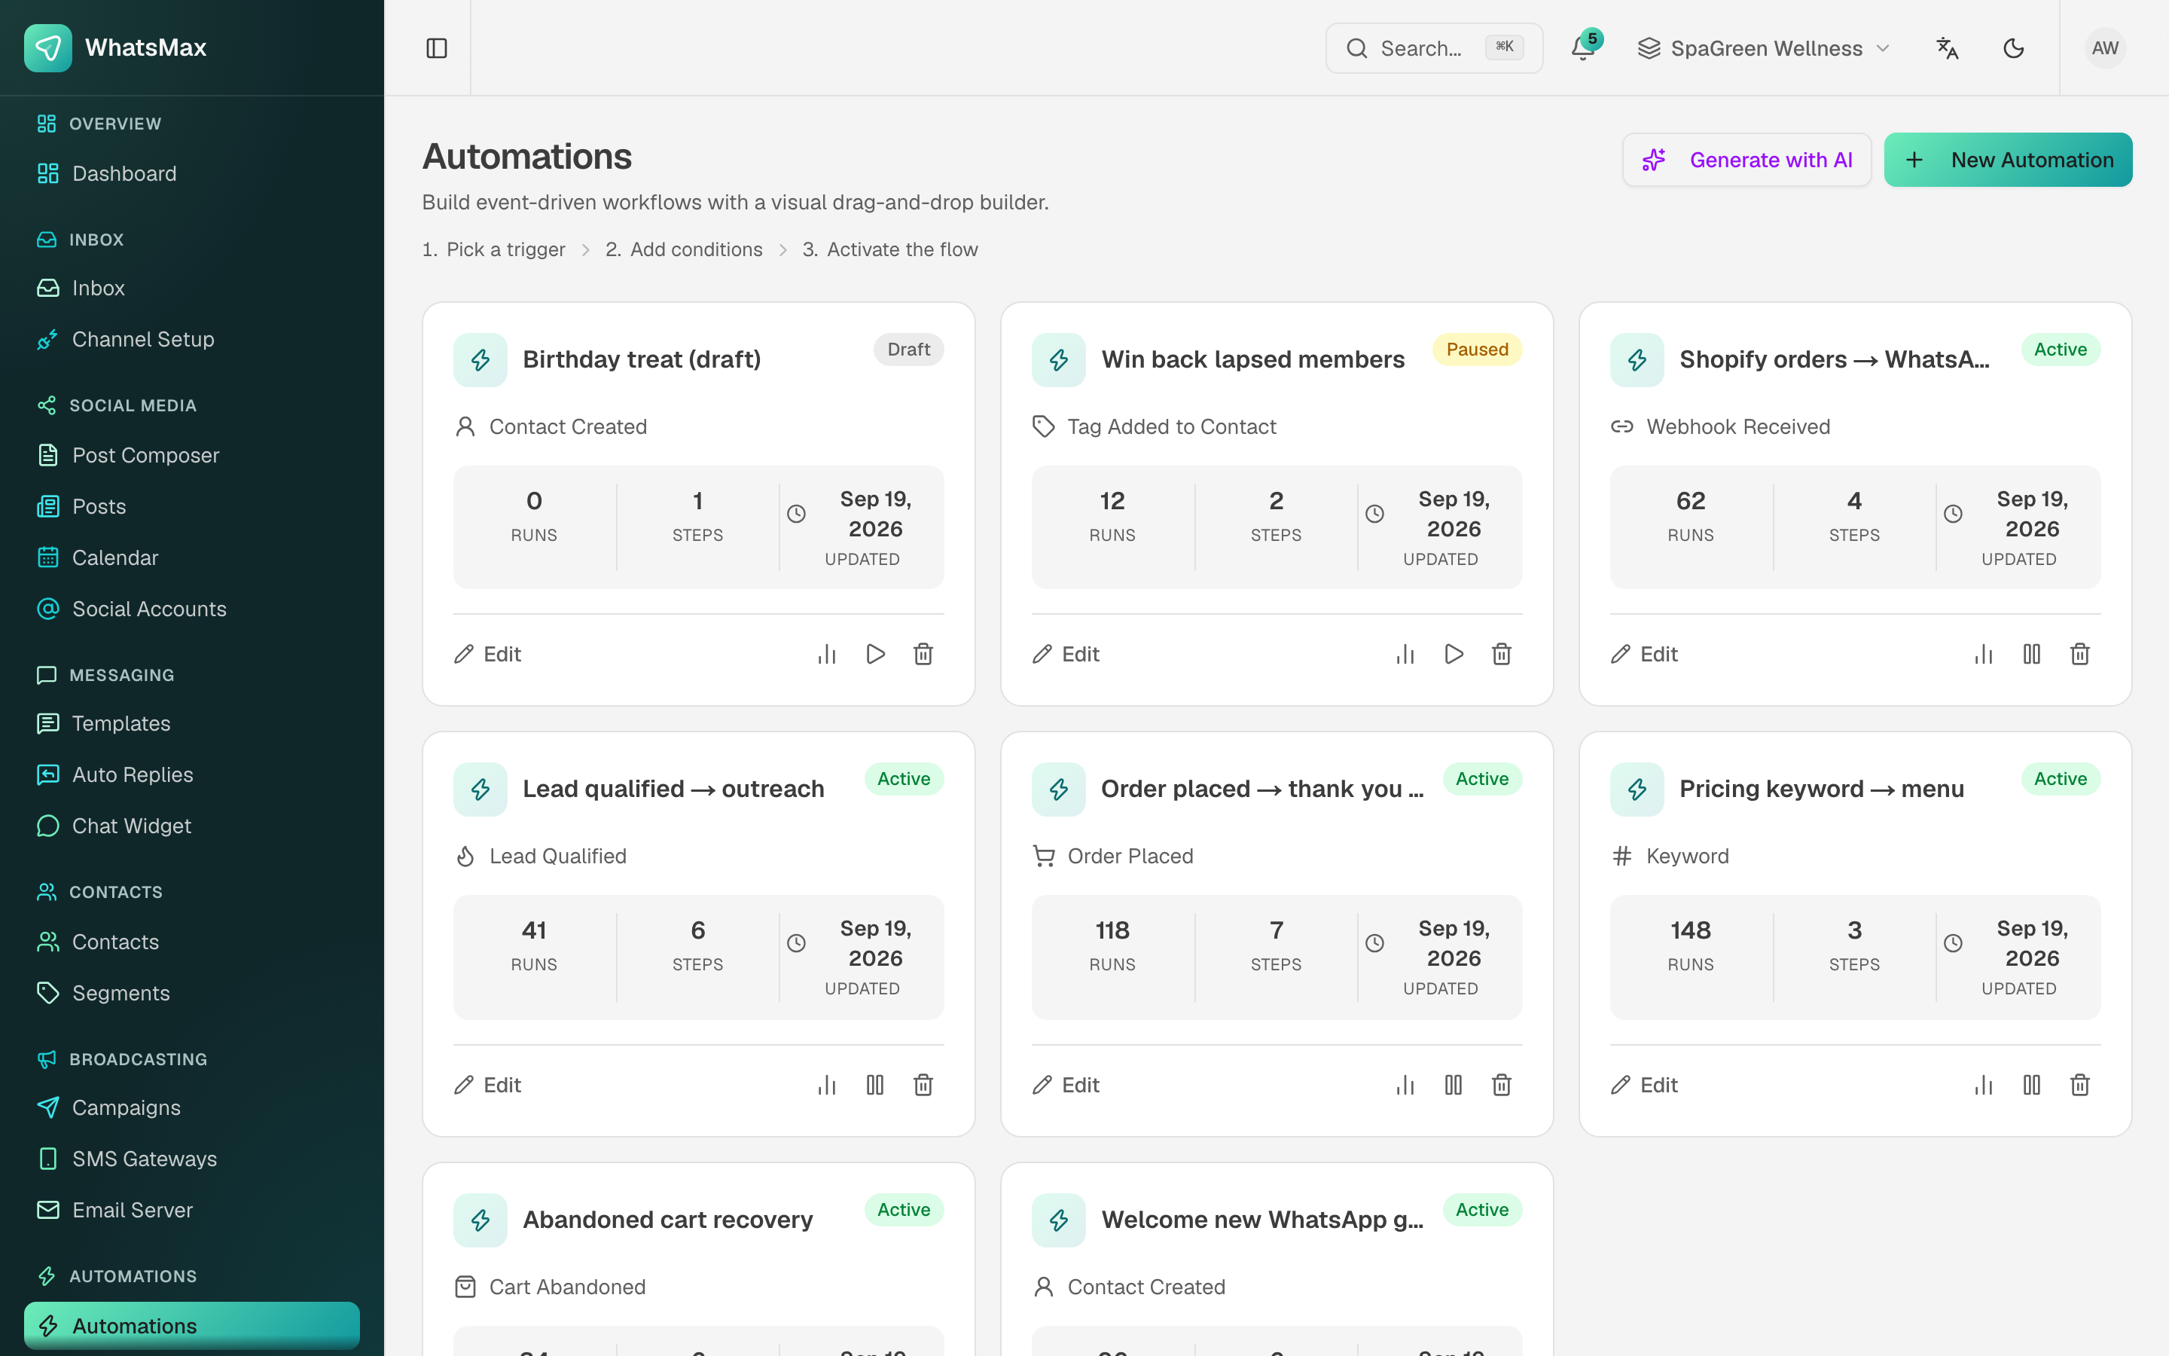Viewport: 2169px width, 1356px height.
Task: Edit Pricing keyword menu automation
Action: (x=1644, y=1084)
